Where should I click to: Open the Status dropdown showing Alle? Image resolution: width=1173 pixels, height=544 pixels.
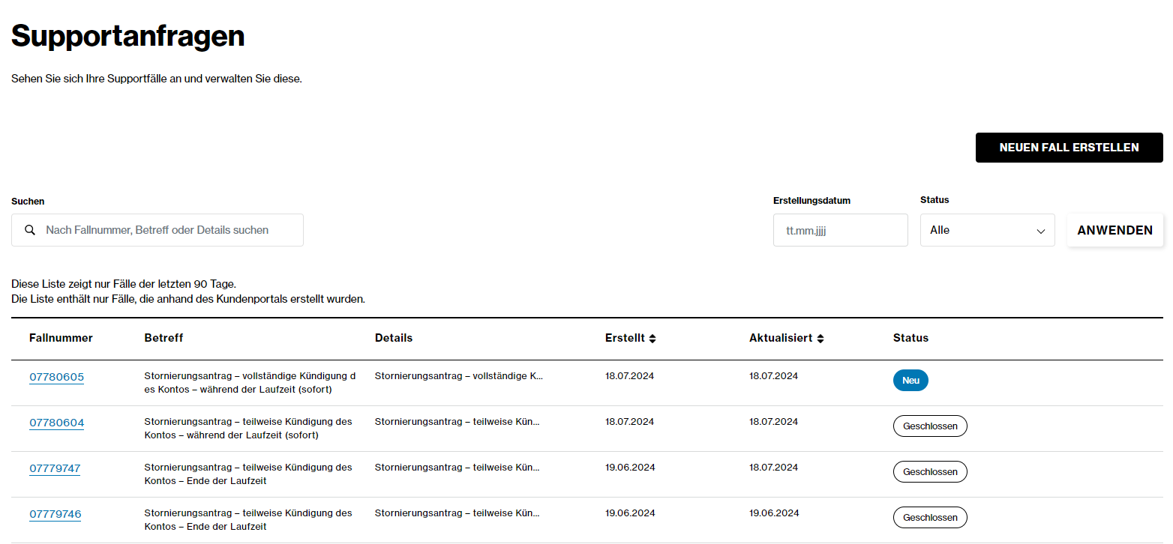(987, 230)
